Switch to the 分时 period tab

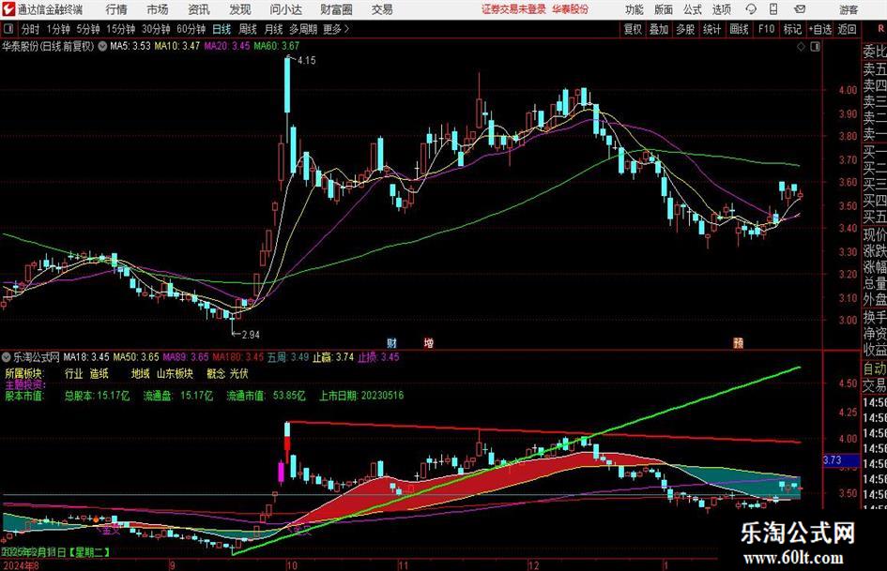[31, 29]
